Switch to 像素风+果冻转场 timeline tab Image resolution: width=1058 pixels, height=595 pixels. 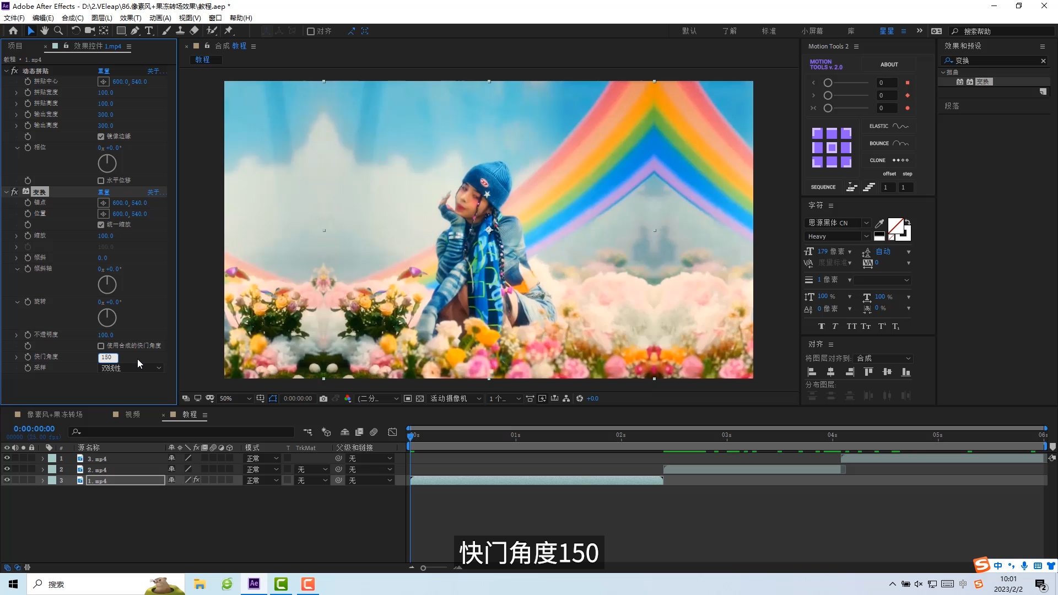pos(55,414)
